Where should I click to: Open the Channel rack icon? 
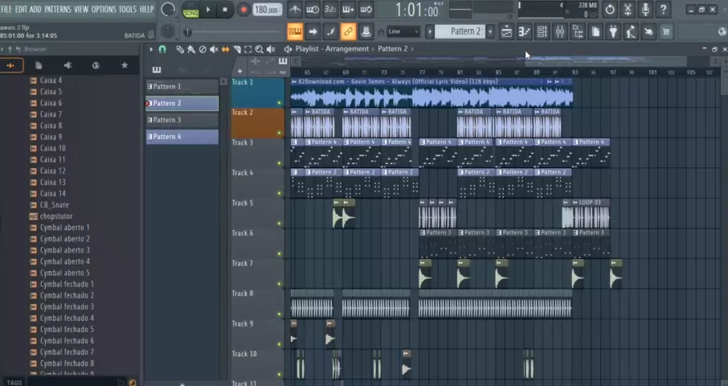click(x=542, y=31)
